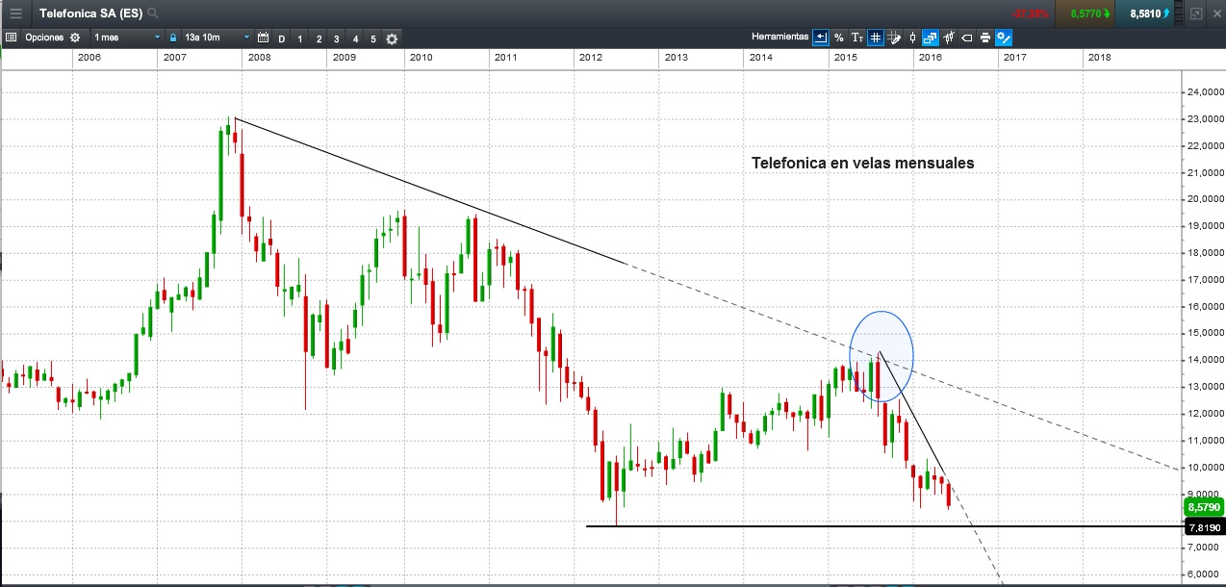Select the grid-with-pencil drawing tool

coord(894,38)
